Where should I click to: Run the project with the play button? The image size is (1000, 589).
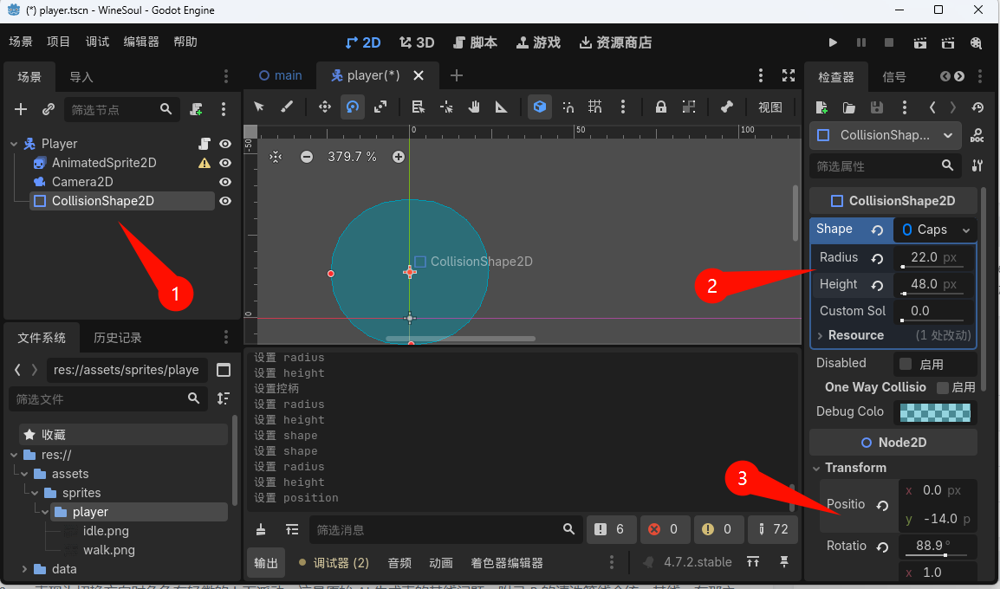tap(833, 42)
